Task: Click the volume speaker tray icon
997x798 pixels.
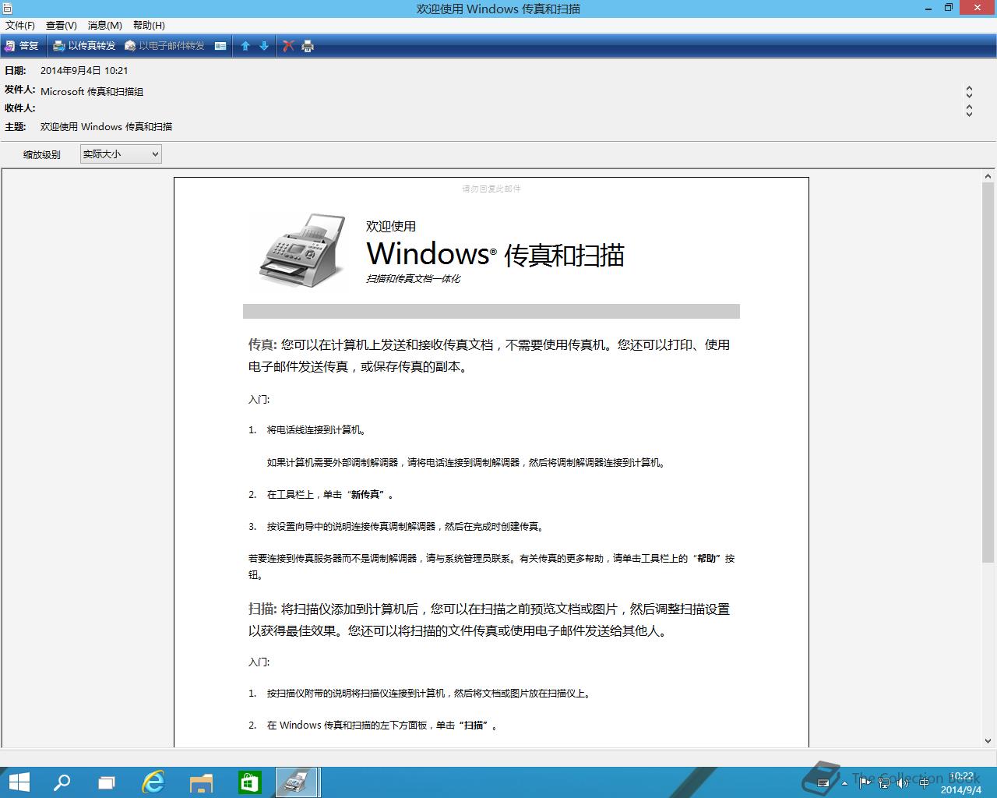Action: pos(903,783)
